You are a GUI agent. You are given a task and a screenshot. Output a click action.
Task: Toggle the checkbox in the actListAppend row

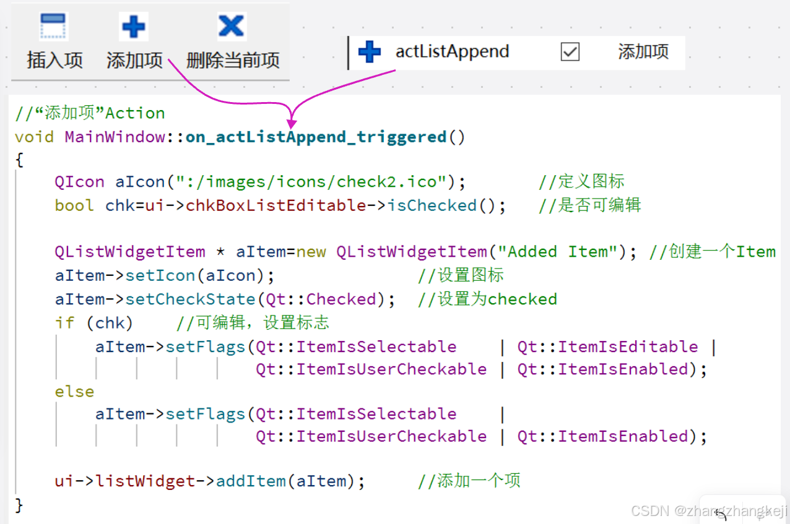(570, 52)
